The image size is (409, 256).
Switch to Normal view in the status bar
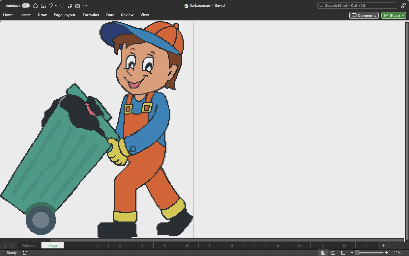coord(323,253)
